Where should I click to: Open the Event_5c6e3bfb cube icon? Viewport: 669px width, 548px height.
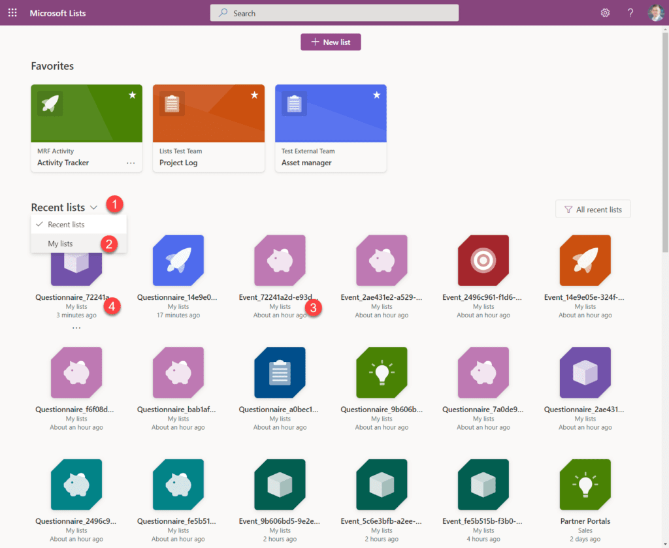tap(382, 485)
